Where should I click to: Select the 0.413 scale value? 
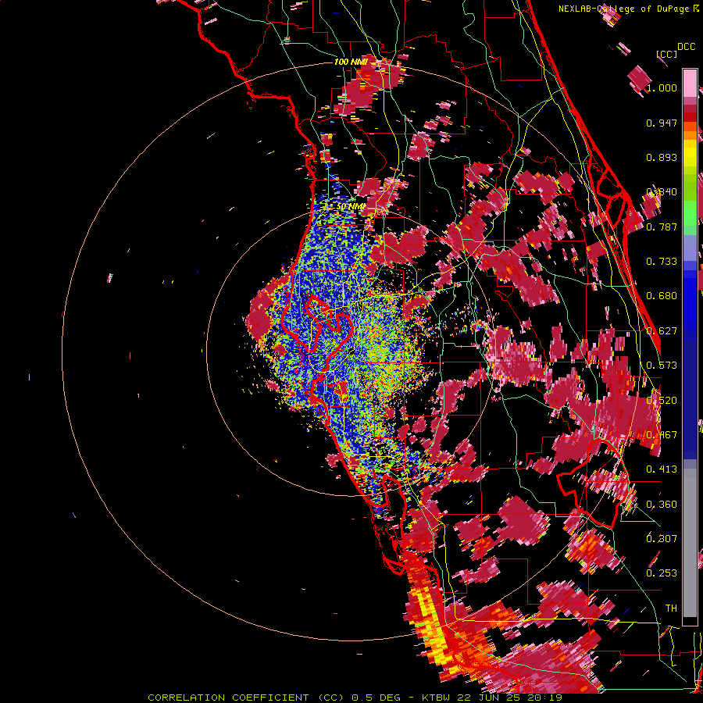coord(662,469)
